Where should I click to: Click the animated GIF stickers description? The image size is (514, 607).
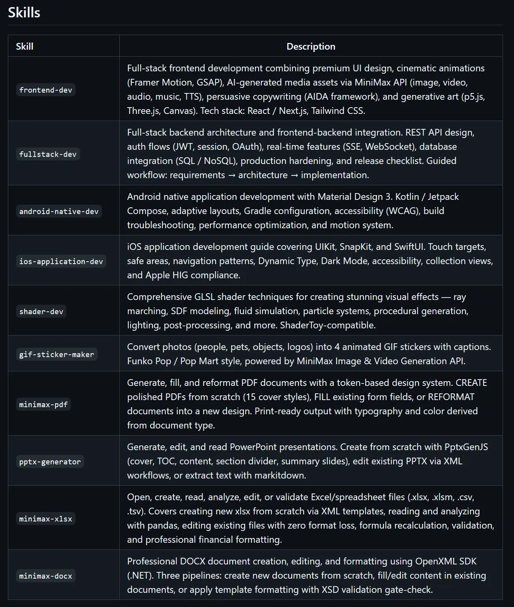point(309,354)
